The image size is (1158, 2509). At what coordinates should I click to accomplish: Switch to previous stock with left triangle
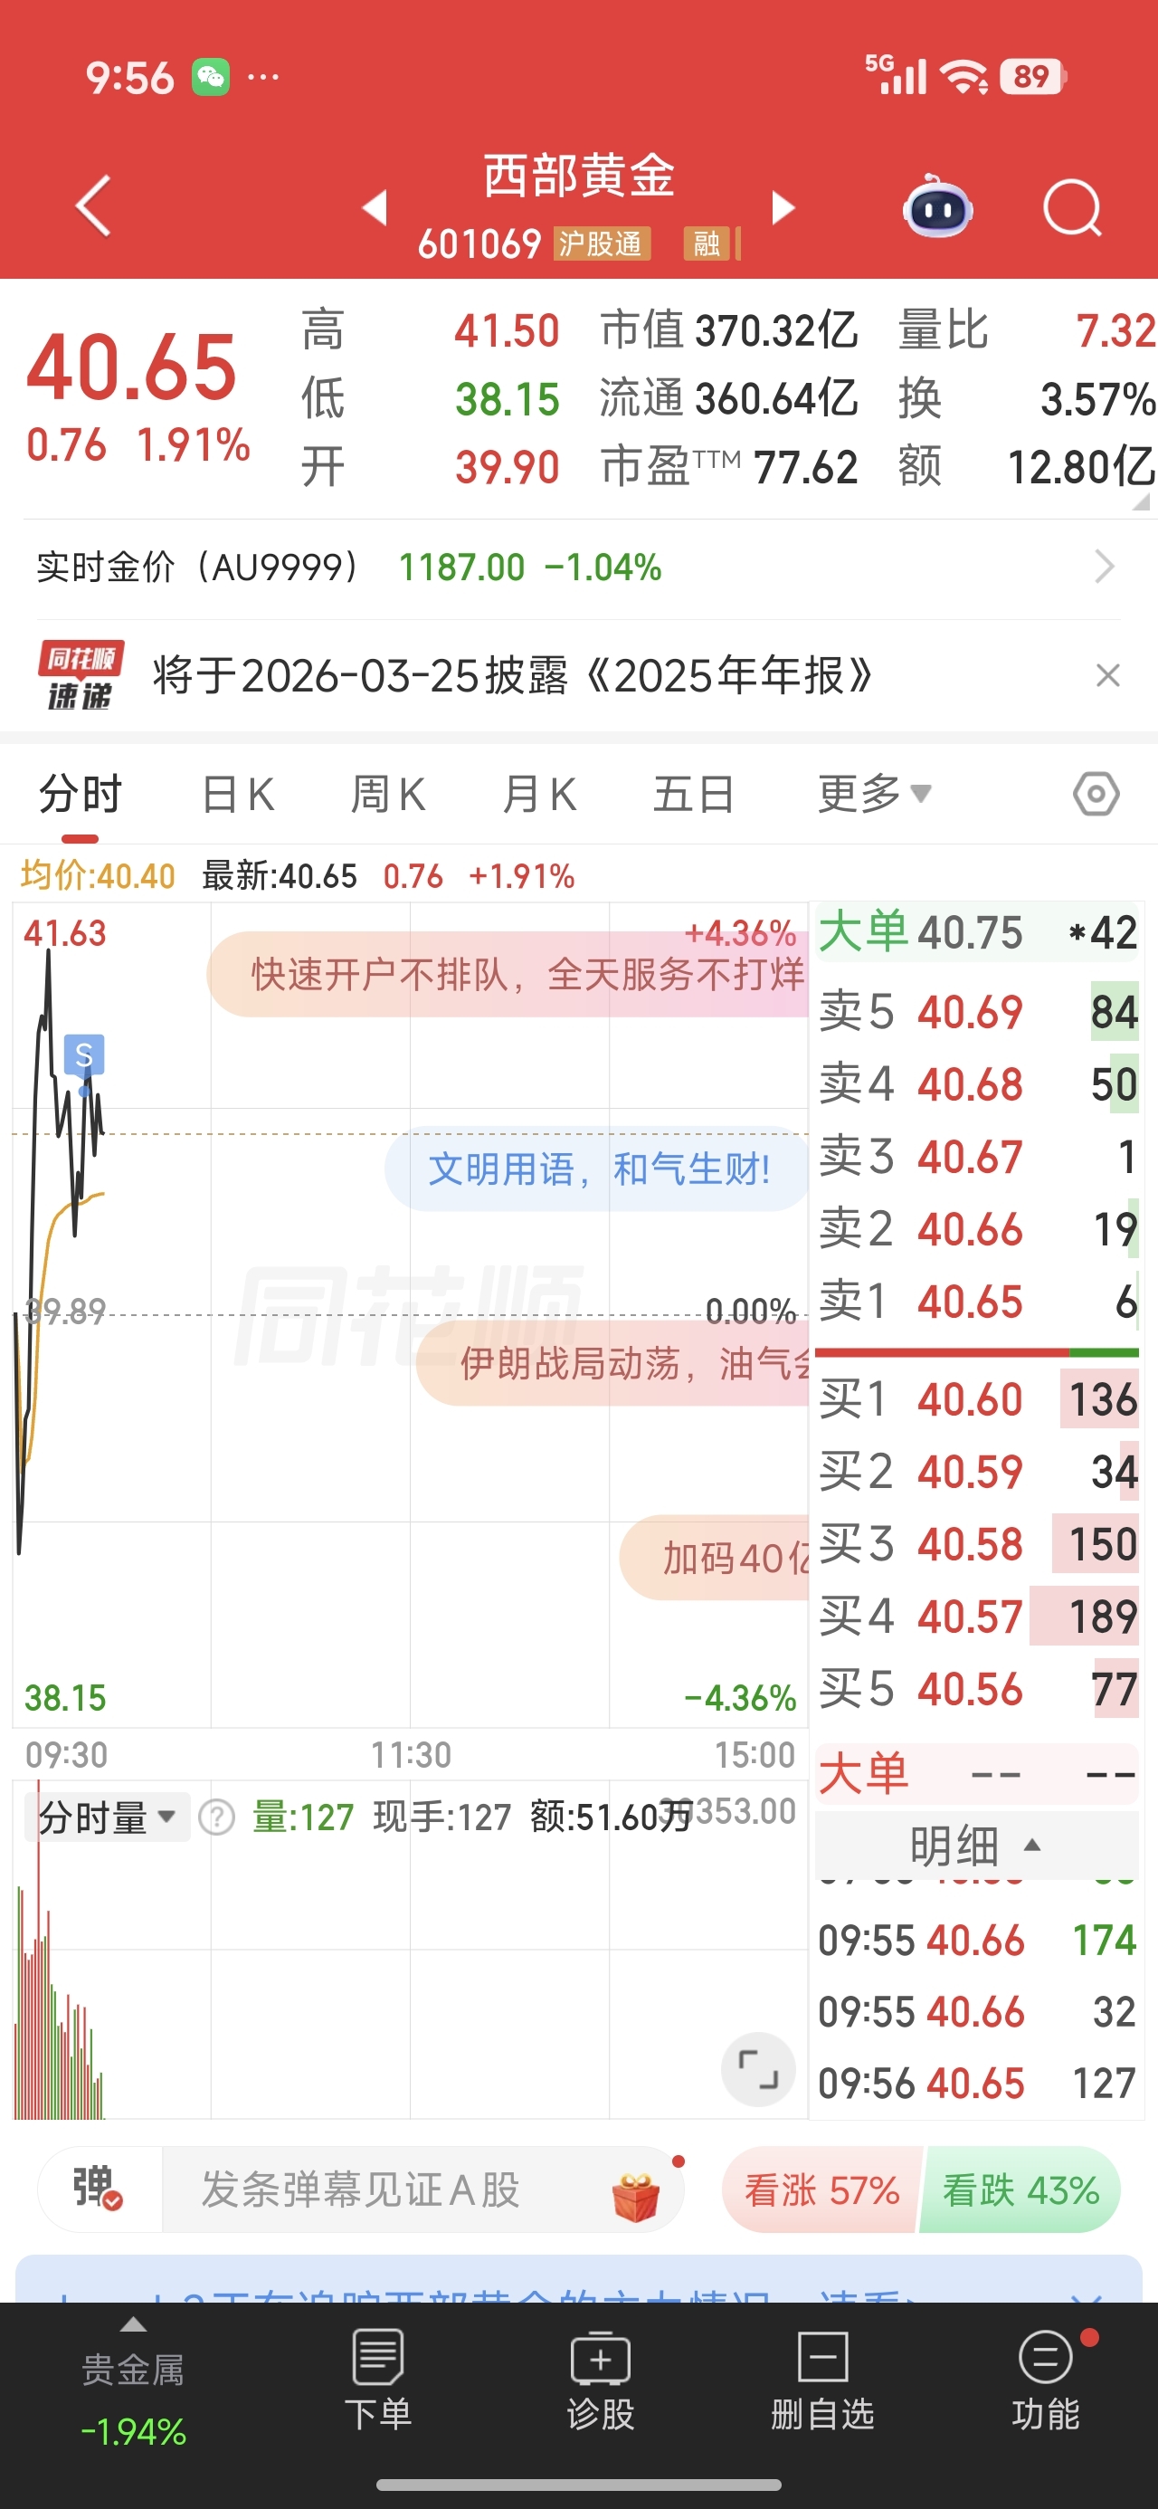pyautogui.click(x=375, y=207)
